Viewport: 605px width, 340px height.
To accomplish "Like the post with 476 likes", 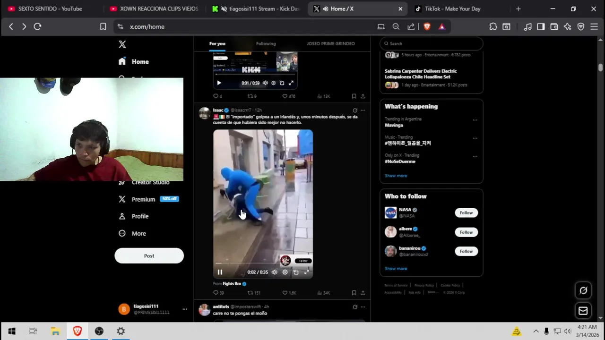I will pos(288,96).
